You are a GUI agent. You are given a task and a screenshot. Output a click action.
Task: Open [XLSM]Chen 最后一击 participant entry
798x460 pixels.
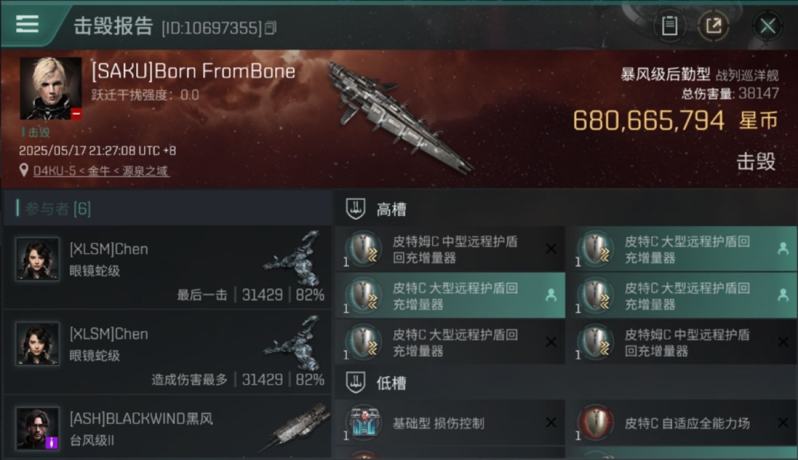click(x=168, y=267)
